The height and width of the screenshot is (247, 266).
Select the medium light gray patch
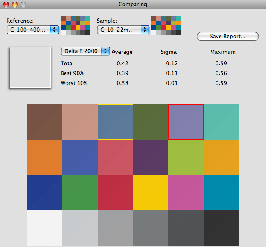[115, 228]
